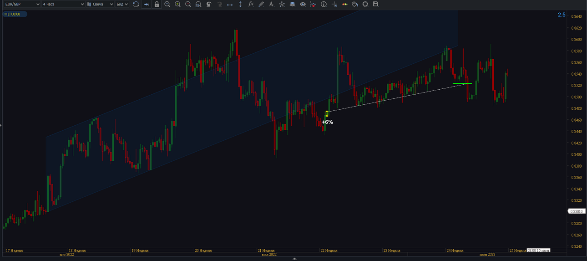
Task: Open the stacked layers icon
Action: (x=292, y=4)
